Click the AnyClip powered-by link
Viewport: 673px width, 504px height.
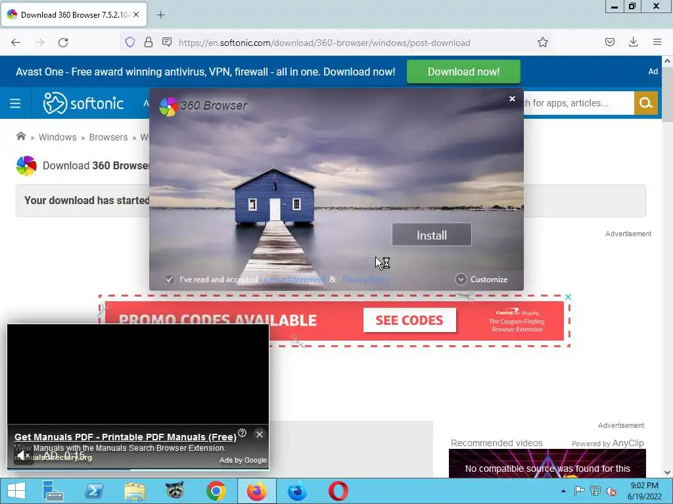pos(628,443)
